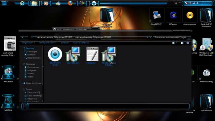Select Favoritos in the navigation pane
This screenshot has width=215, height=121.
[x=30, y=48]
